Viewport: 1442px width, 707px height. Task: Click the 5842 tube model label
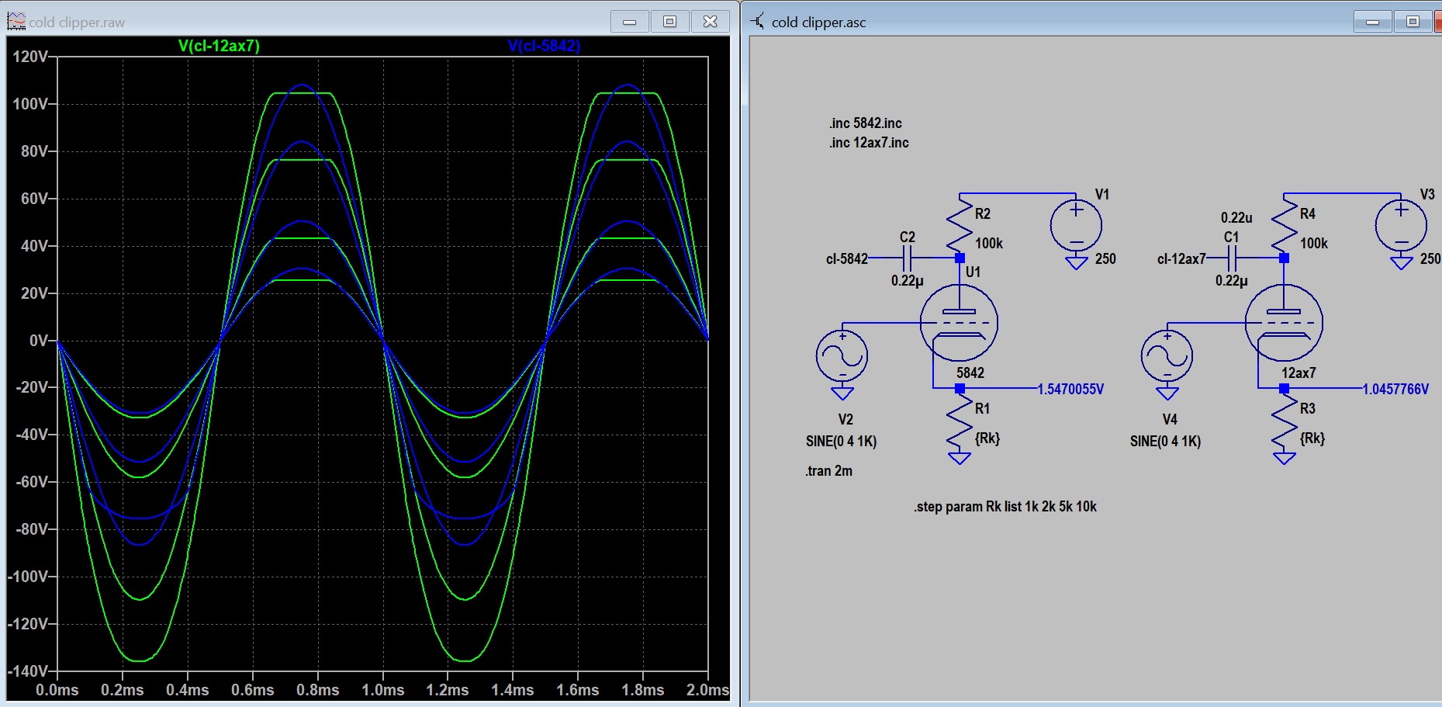point(970,373)
